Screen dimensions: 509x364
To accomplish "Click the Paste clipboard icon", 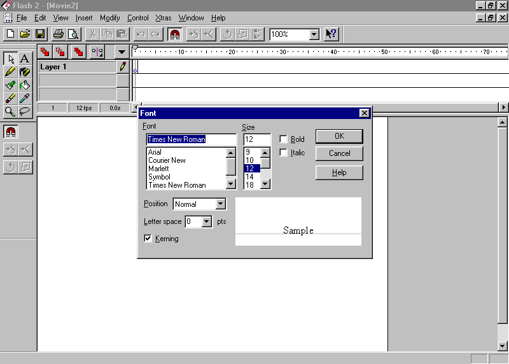I will coord(122,34).
